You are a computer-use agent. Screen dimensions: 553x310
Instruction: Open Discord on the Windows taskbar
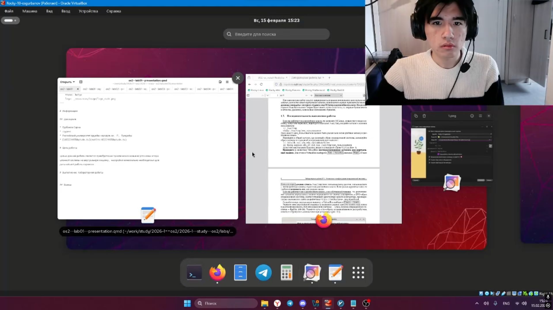tap(303, 303)
